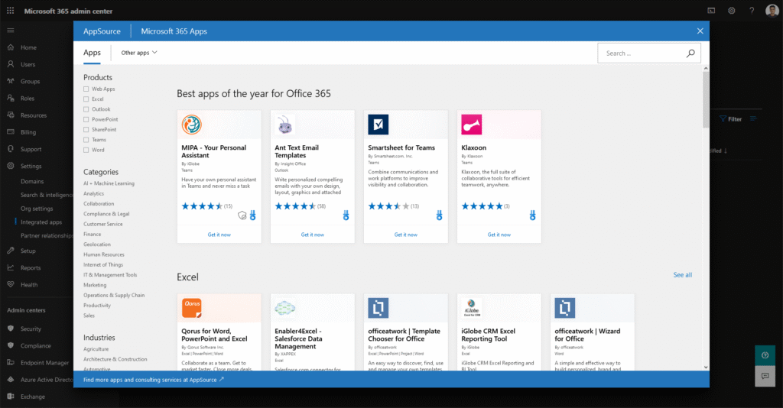Expand Reports in the left navigation
The width and height of the screenshot is (783, 408).
(x=31, y=268)
